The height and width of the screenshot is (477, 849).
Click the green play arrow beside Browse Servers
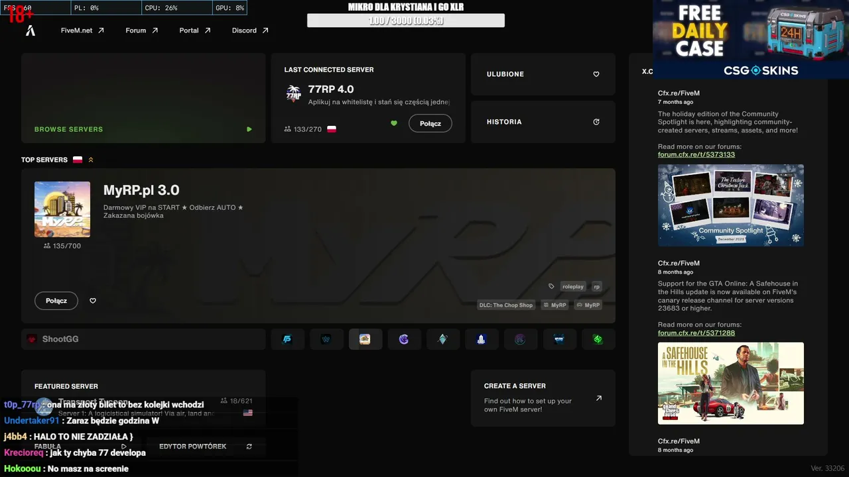(249, 129)
